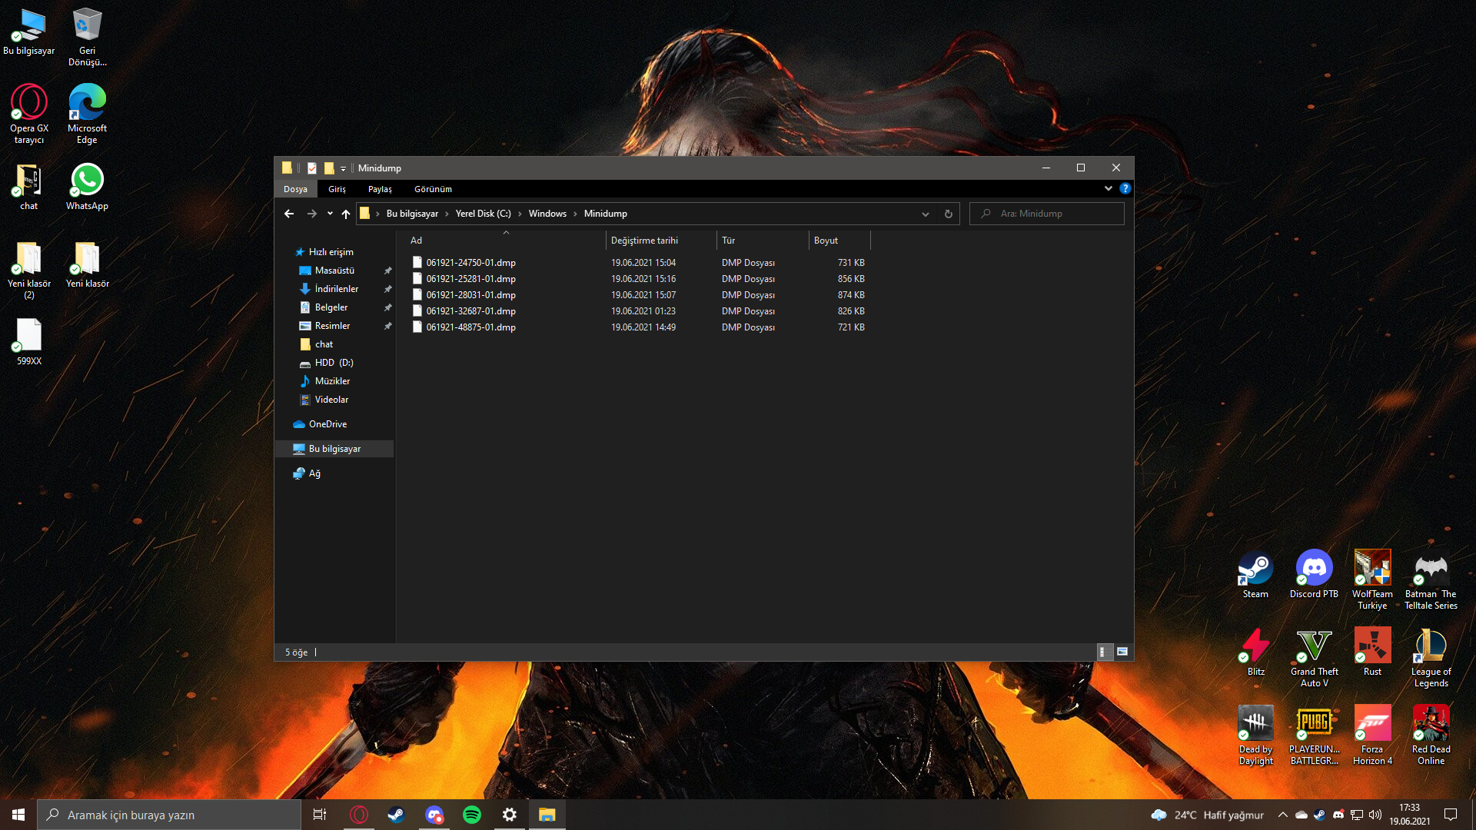Open Steam from the taskbar

point(396,815)
